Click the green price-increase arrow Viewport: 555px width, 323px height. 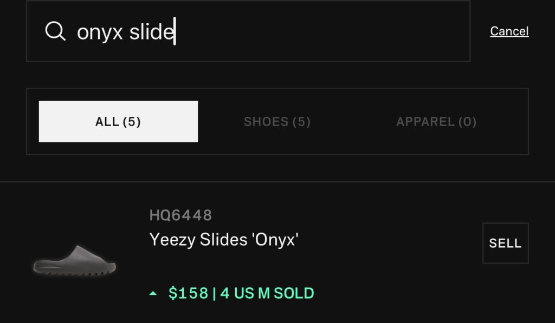(153, 294)
